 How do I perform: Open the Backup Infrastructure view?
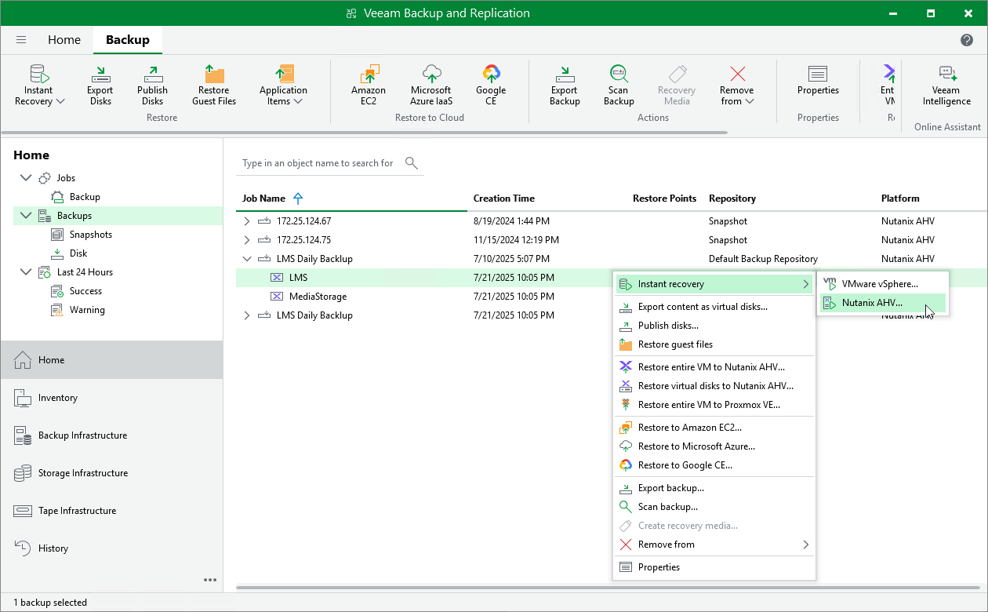click(82, 435)
